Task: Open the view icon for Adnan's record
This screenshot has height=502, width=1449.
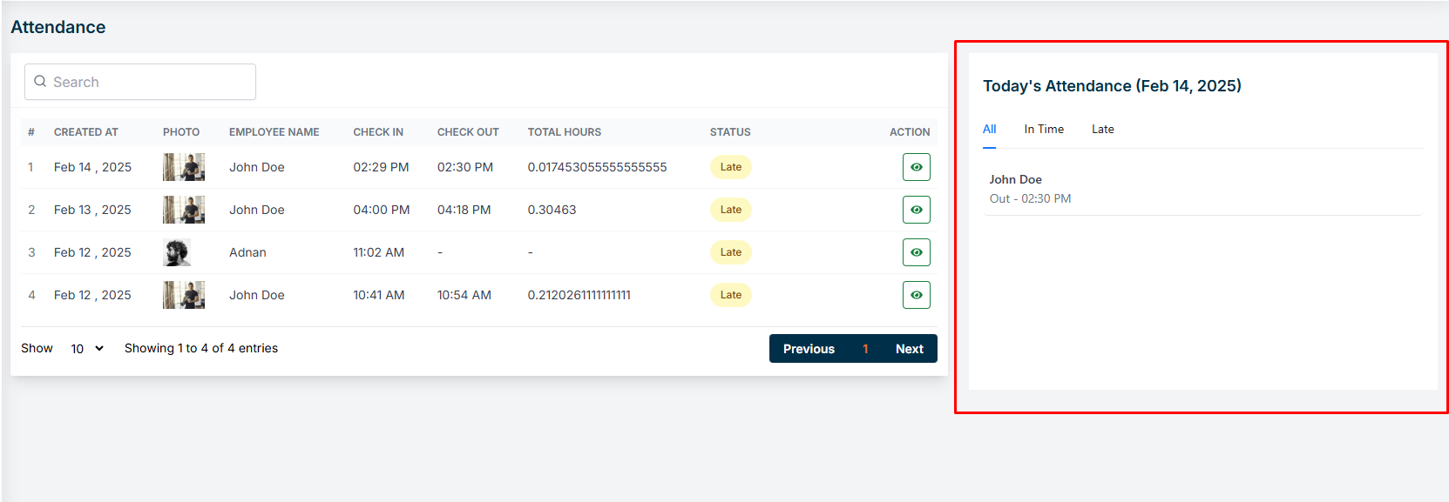Action: [x=916, y=252]
